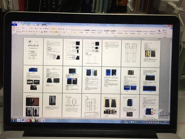Viewport: 185px width, 139px height.
Task: Click the 查找 (Find) button
Action: click(x=165, y=30)
